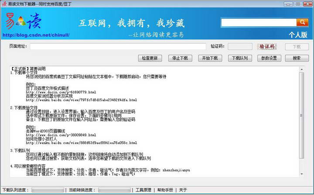This screenshot has height=195, width=314.
Task: Click the 下载 button
Action: click(297, 47)
